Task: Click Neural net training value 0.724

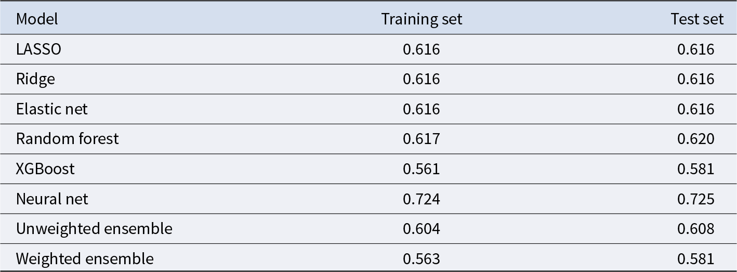Action: coord(422,199)
